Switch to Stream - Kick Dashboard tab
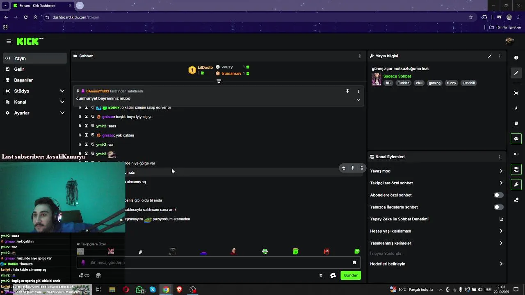This screenshot has width=525, height=295. (42, 6)
